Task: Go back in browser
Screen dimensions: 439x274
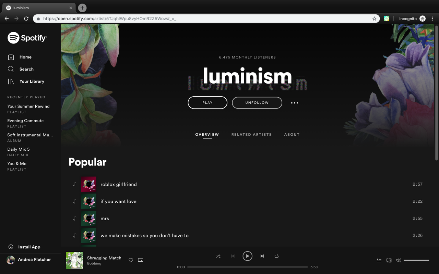Action: click(x=7, y=18)
